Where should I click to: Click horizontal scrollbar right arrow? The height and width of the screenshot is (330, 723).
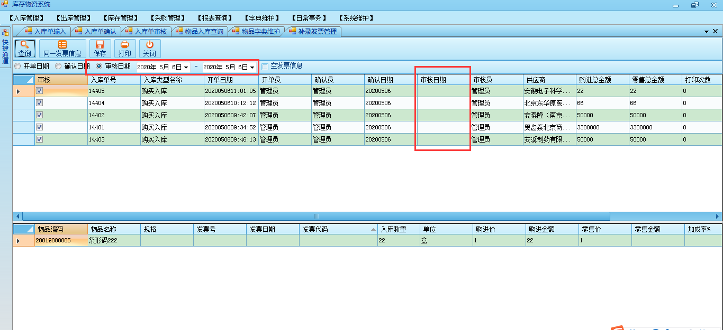[718, 216]
